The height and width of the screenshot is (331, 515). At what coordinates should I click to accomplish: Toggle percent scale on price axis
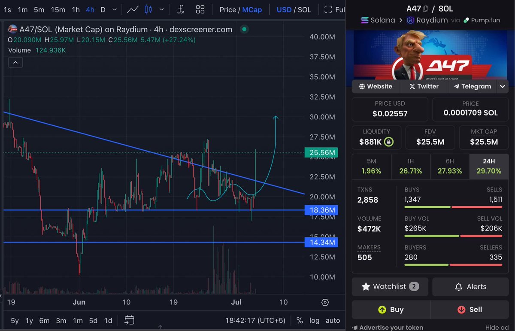(300, 320)
